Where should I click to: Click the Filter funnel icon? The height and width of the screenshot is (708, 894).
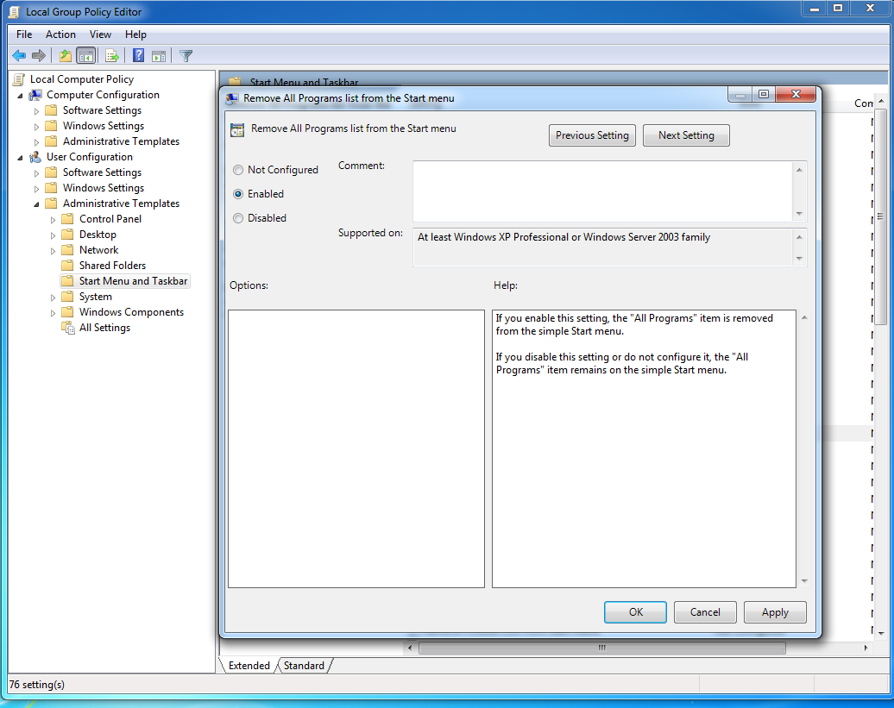pos(186,56)
